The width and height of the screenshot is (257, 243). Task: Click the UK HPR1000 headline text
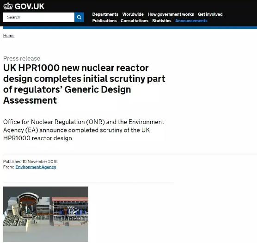[x=84, y=84]
